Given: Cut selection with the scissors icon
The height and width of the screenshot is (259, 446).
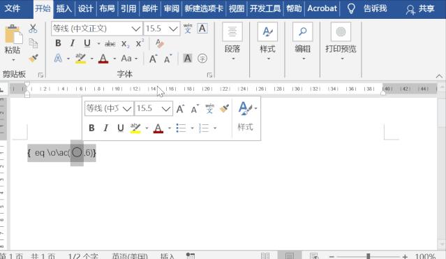Looking at the screenshot, I should coord(33,29).
